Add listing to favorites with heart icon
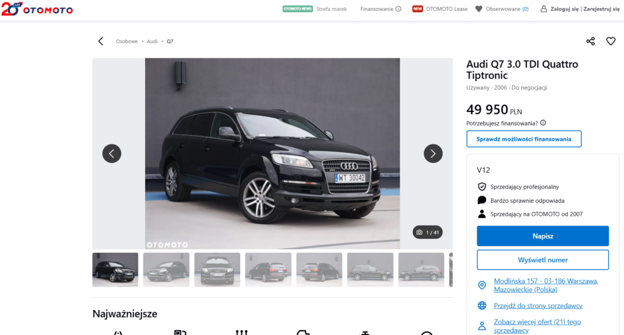Screen dimensions: 624x335 click(611, 41)
